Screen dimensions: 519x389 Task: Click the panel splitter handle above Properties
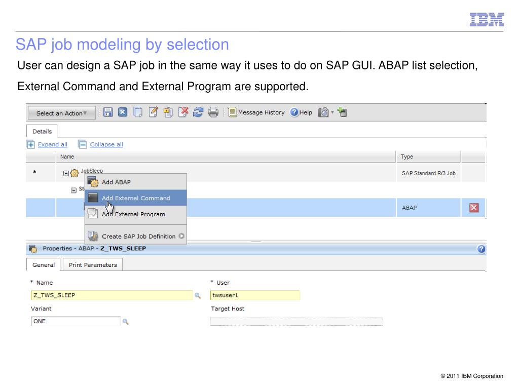coord(256,242)
